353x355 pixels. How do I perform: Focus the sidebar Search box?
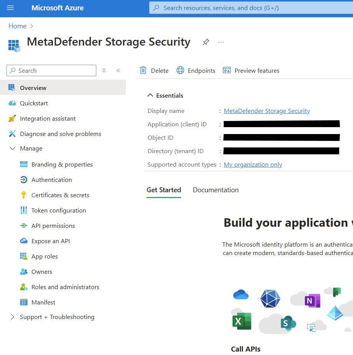click(x=51, y=70)
